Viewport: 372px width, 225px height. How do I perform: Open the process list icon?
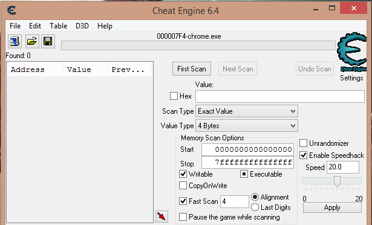click(x=15, y=42)
